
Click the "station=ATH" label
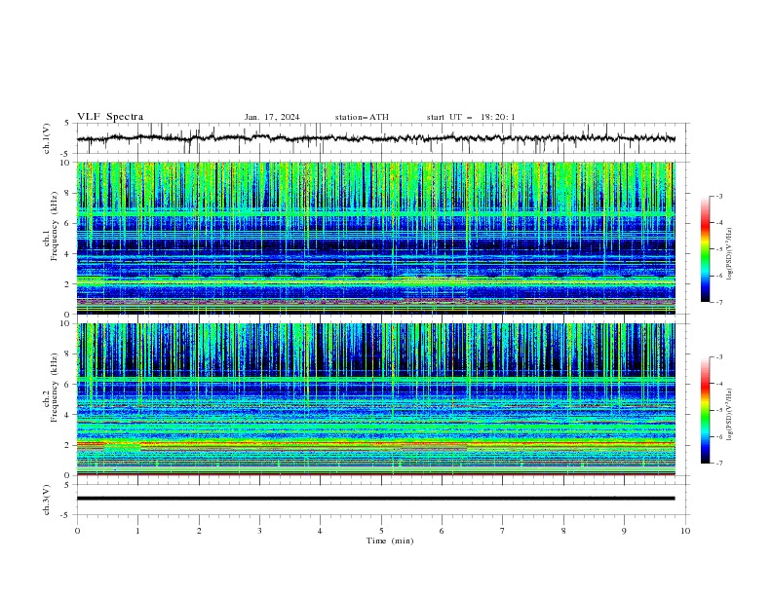coord(362,117)
